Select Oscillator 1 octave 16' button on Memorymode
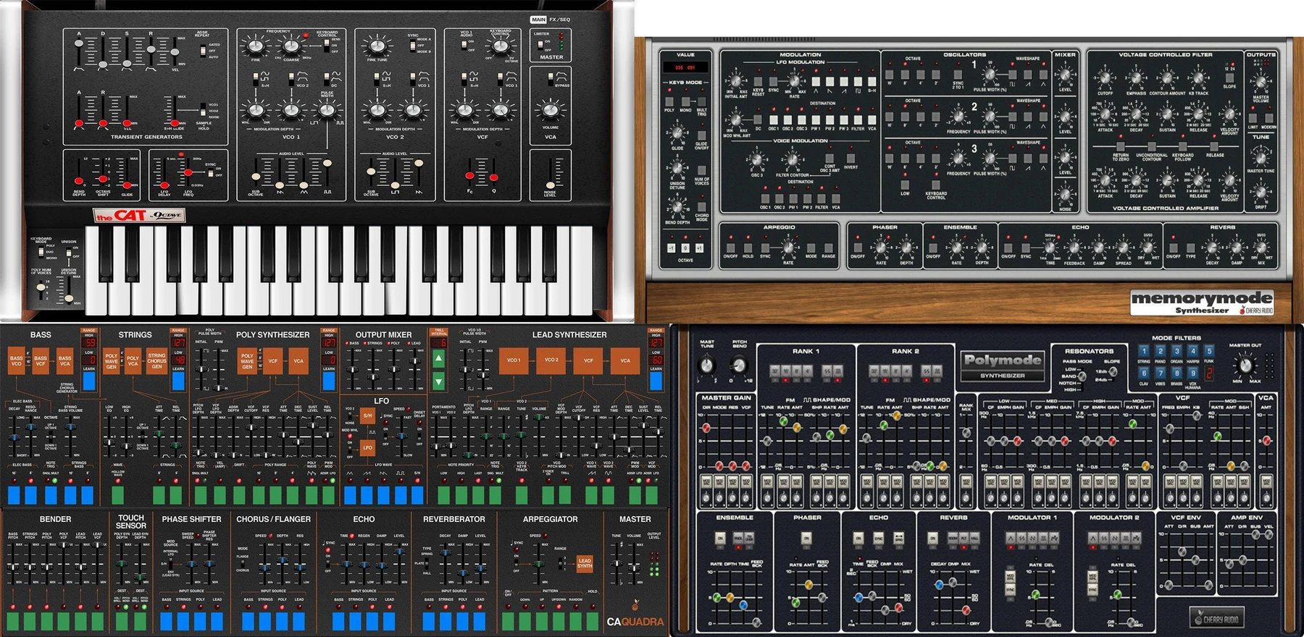1304x637 pixels. 890,75
